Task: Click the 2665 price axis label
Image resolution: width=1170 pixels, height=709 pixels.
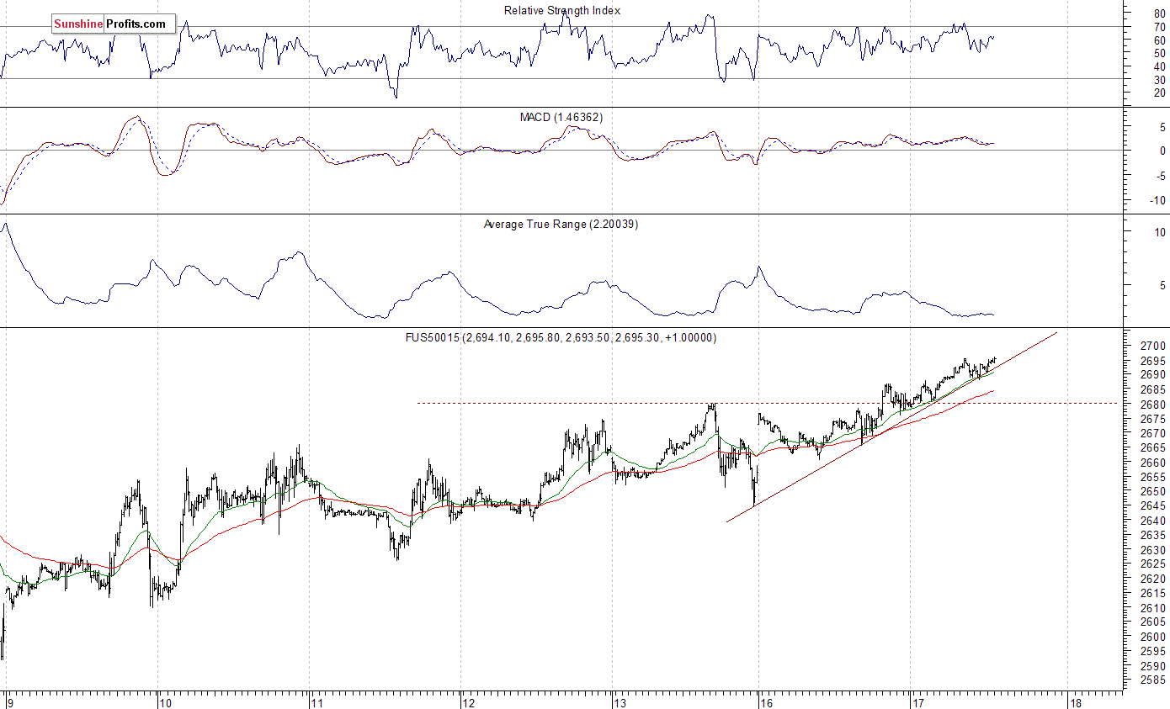Action: 1153,448
